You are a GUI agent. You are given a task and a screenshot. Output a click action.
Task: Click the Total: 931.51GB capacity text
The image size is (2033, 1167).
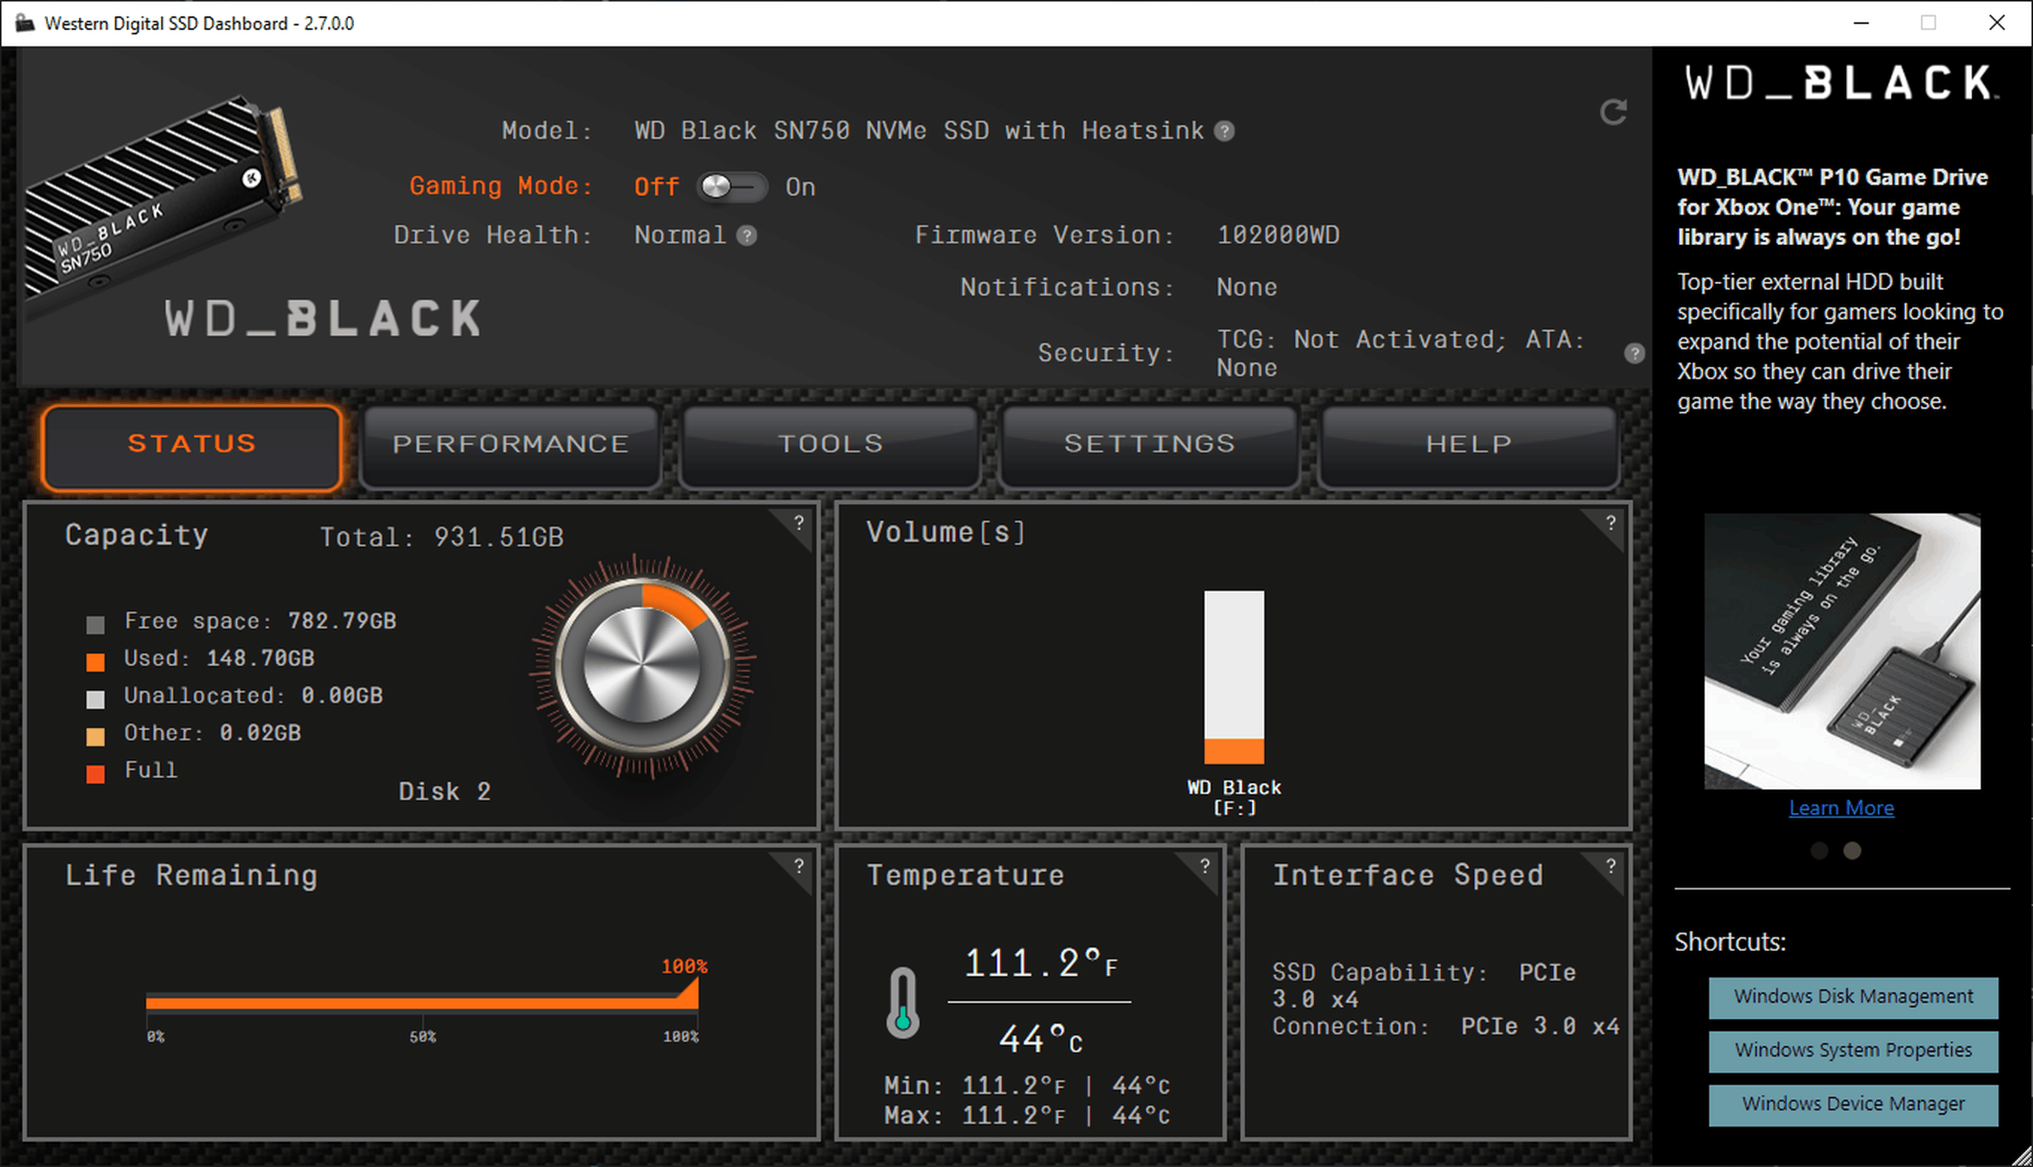coord(442,537)
